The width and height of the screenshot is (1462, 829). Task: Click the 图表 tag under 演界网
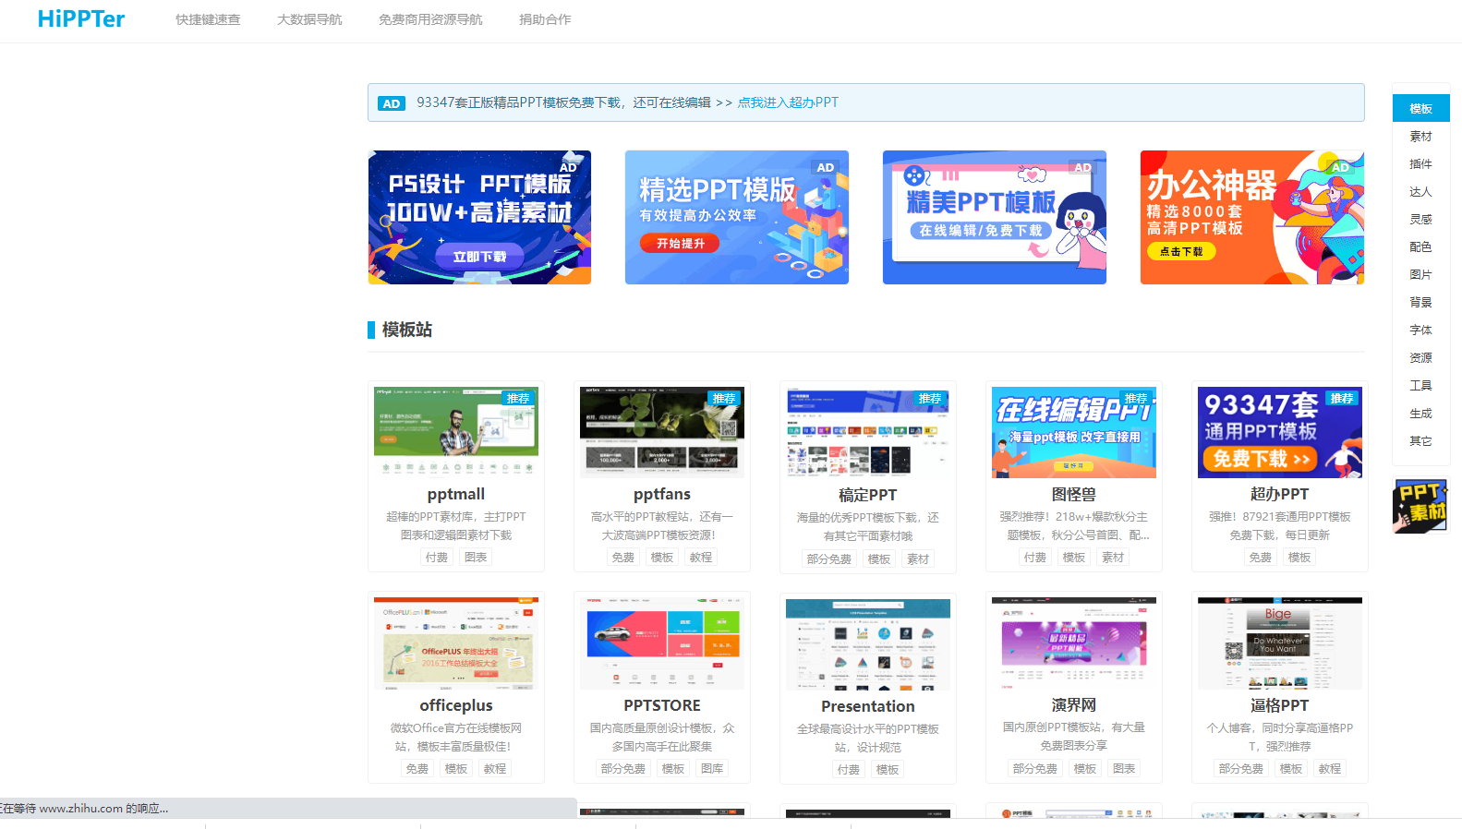coord(1124,769)
